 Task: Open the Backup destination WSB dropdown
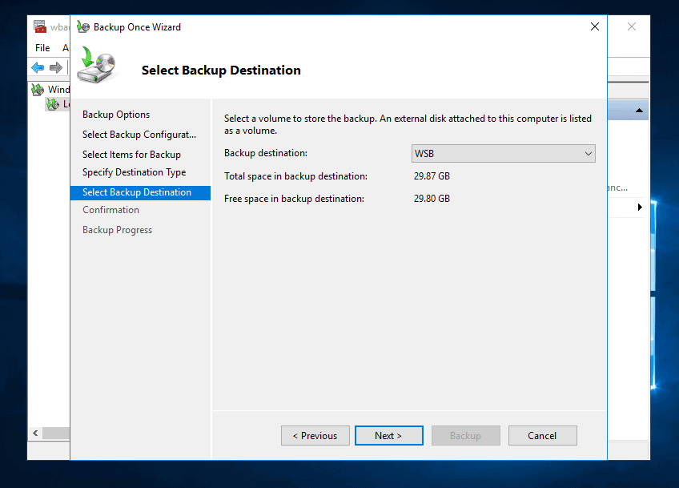(x=503, y=153)
